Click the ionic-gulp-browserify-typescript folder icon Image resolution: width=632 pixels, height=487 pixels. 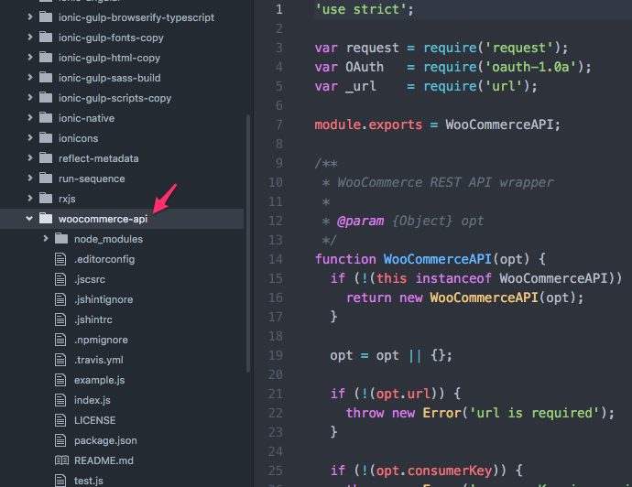tap(46, 16)
